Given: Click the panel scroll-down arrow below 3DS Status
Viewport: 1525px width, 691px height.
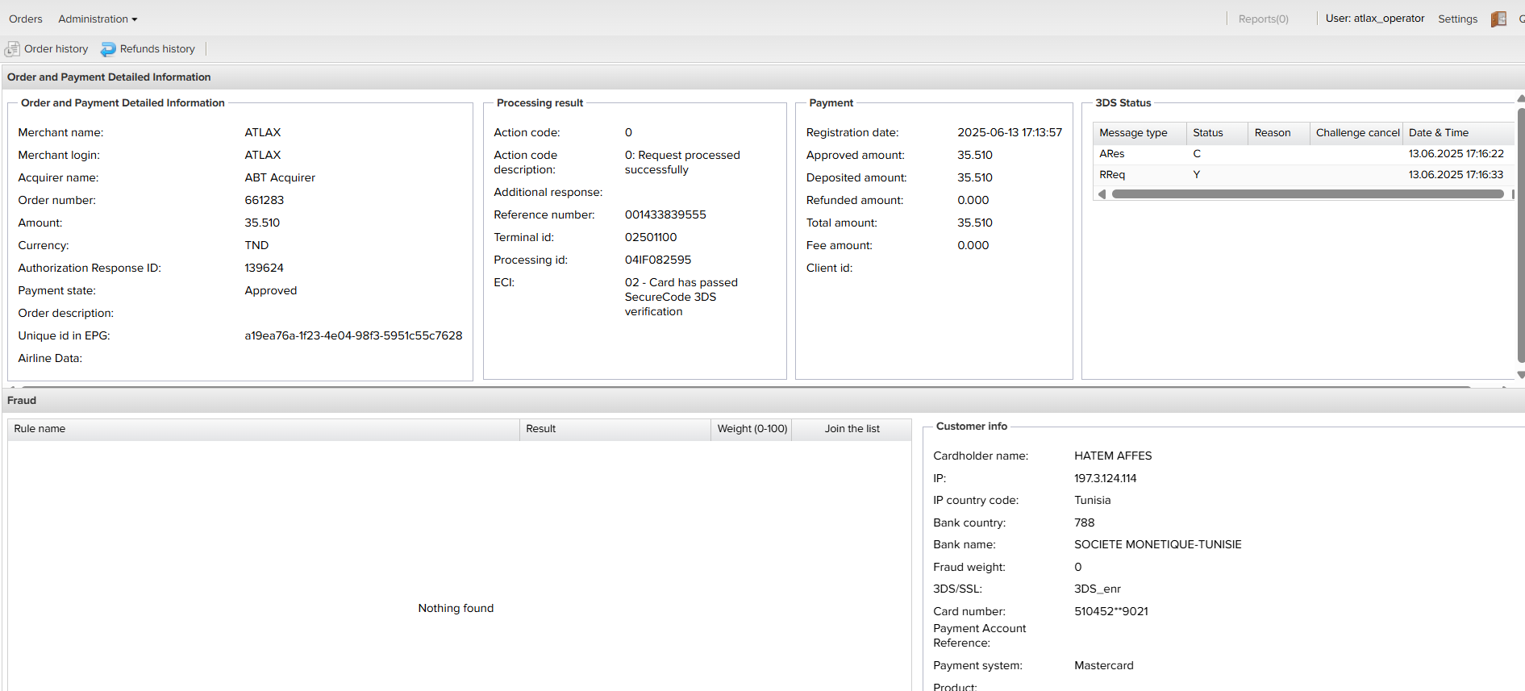Looking at the screenshot, I should pos(1520,375).
